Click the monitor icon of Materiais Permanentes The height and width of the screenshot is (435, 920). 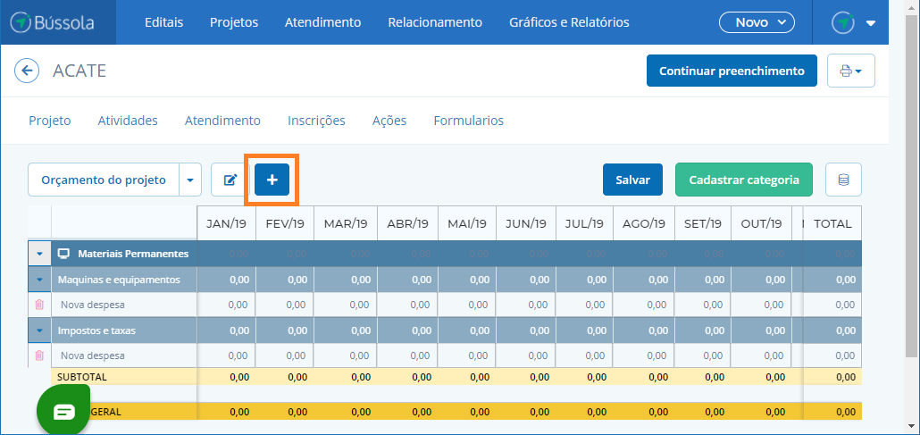pyautogui.click(x=63, y=254)
